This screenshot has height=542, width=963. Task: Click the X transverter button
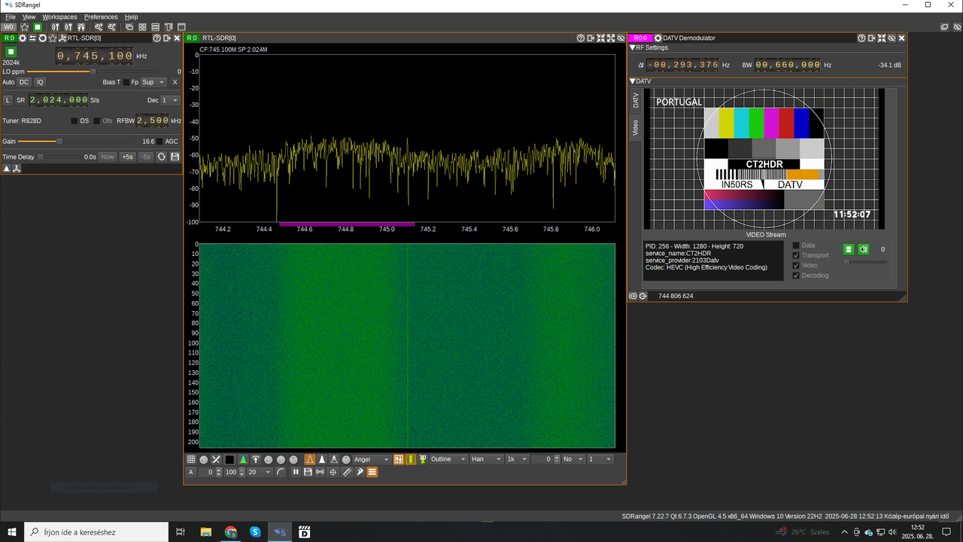[175, 82]
